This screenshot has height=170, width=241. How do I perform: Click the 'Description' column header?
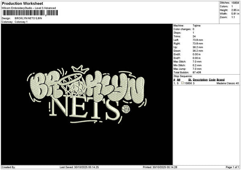tap(200, 80)
